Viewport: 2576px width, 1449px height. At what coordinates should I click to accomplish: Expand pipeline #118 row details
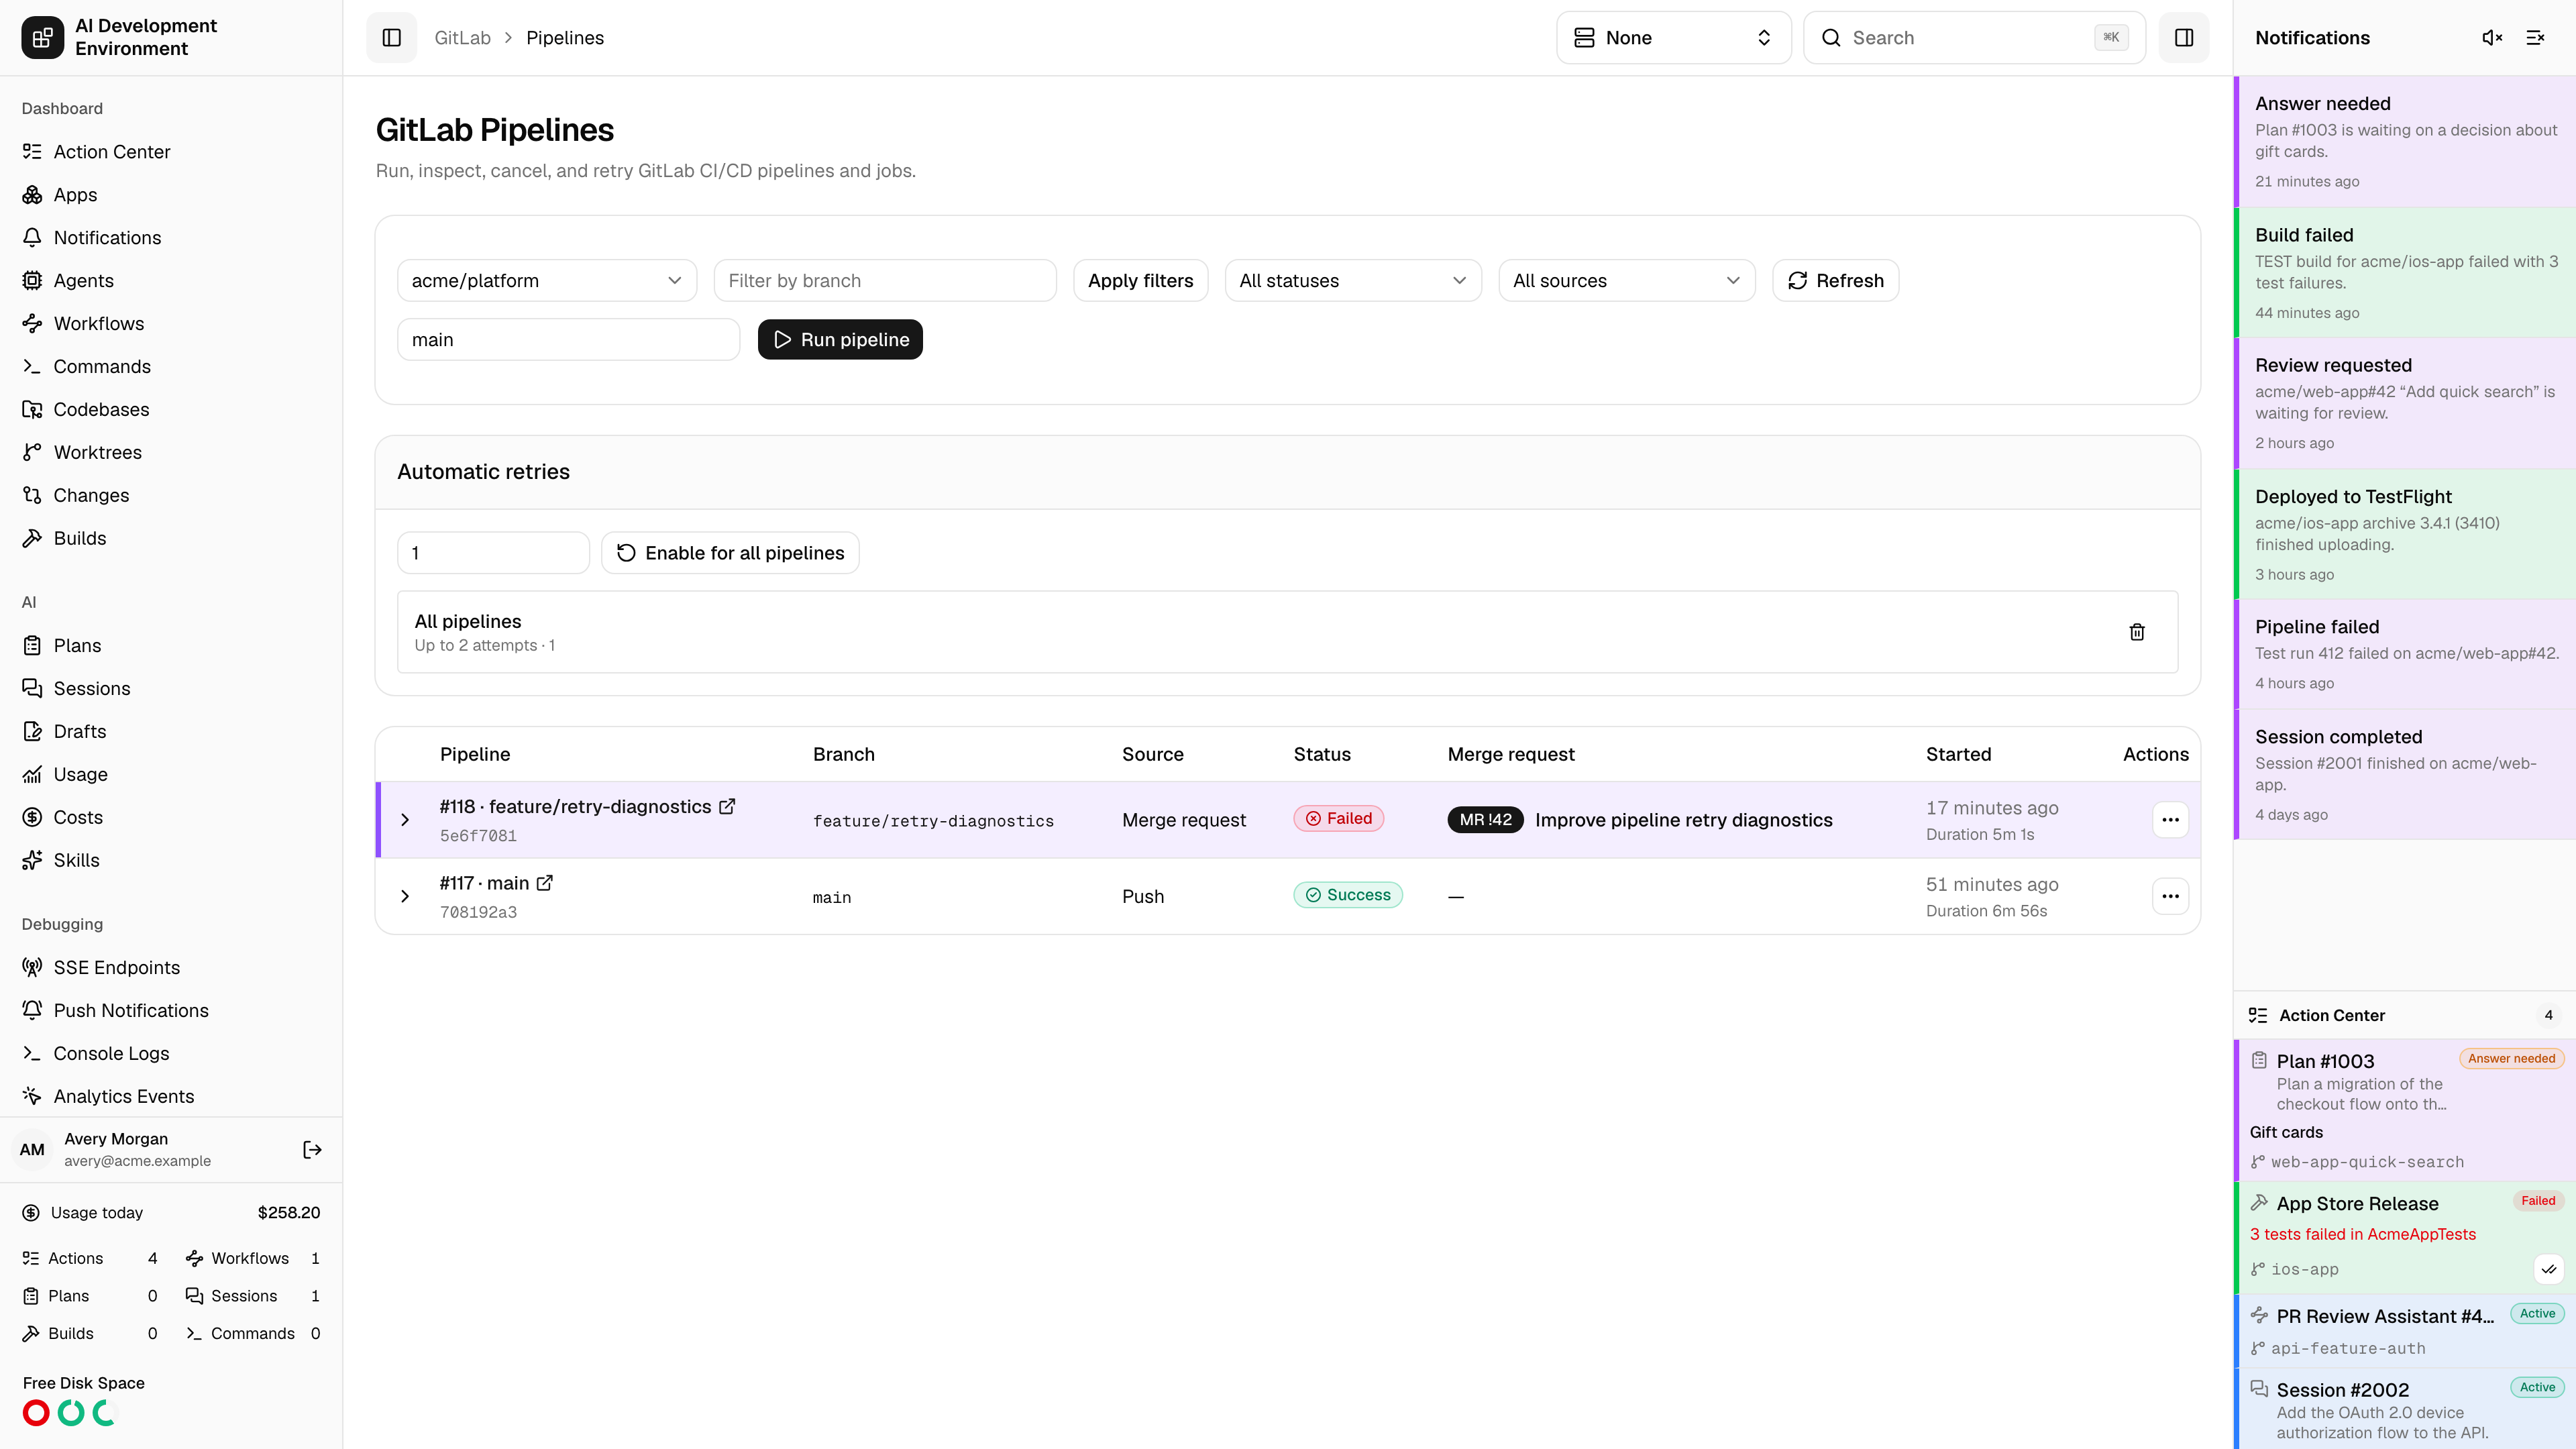point(405,820)
